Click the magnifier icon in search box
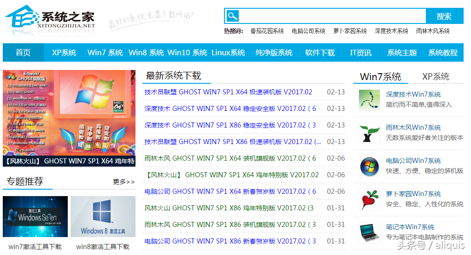The width and height of the screenshot is (471, 255). click(232, 16)
